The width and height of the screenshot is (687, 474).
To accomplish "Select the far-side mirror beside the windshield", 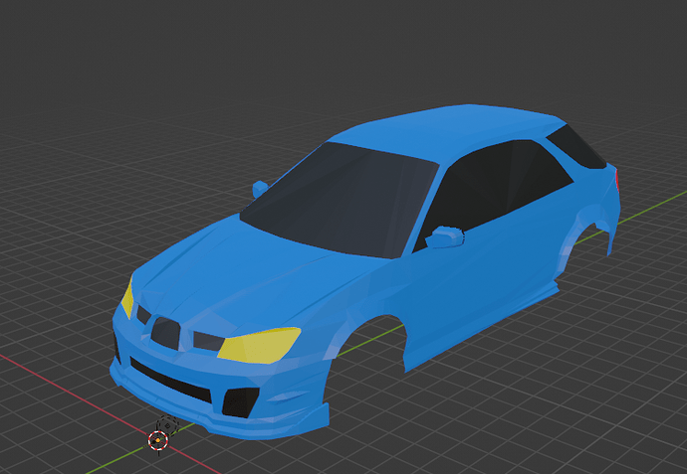I will pyautogui.click(x=261, y=188).
